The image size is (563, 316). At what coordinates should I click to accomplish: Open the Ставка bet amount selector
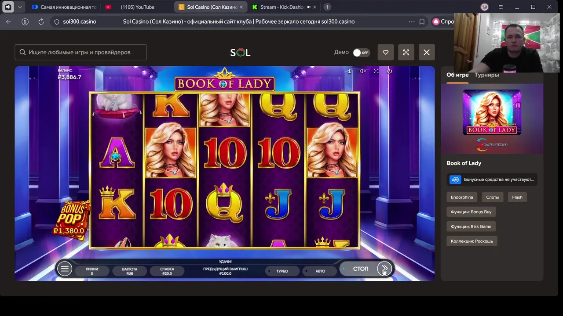tap(167, 271)
